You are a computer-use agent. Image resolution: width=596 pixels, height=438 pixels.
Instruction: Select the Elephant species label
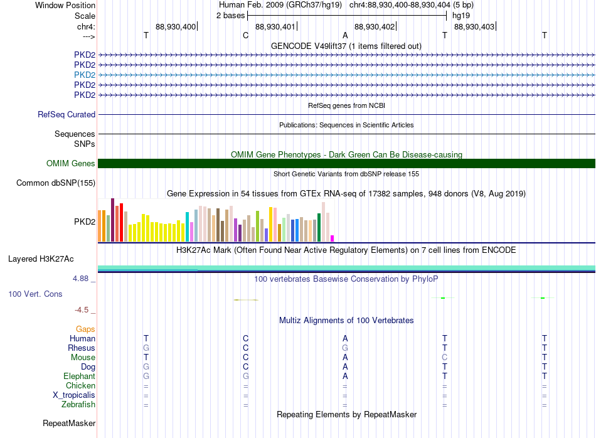coord(79,376)
